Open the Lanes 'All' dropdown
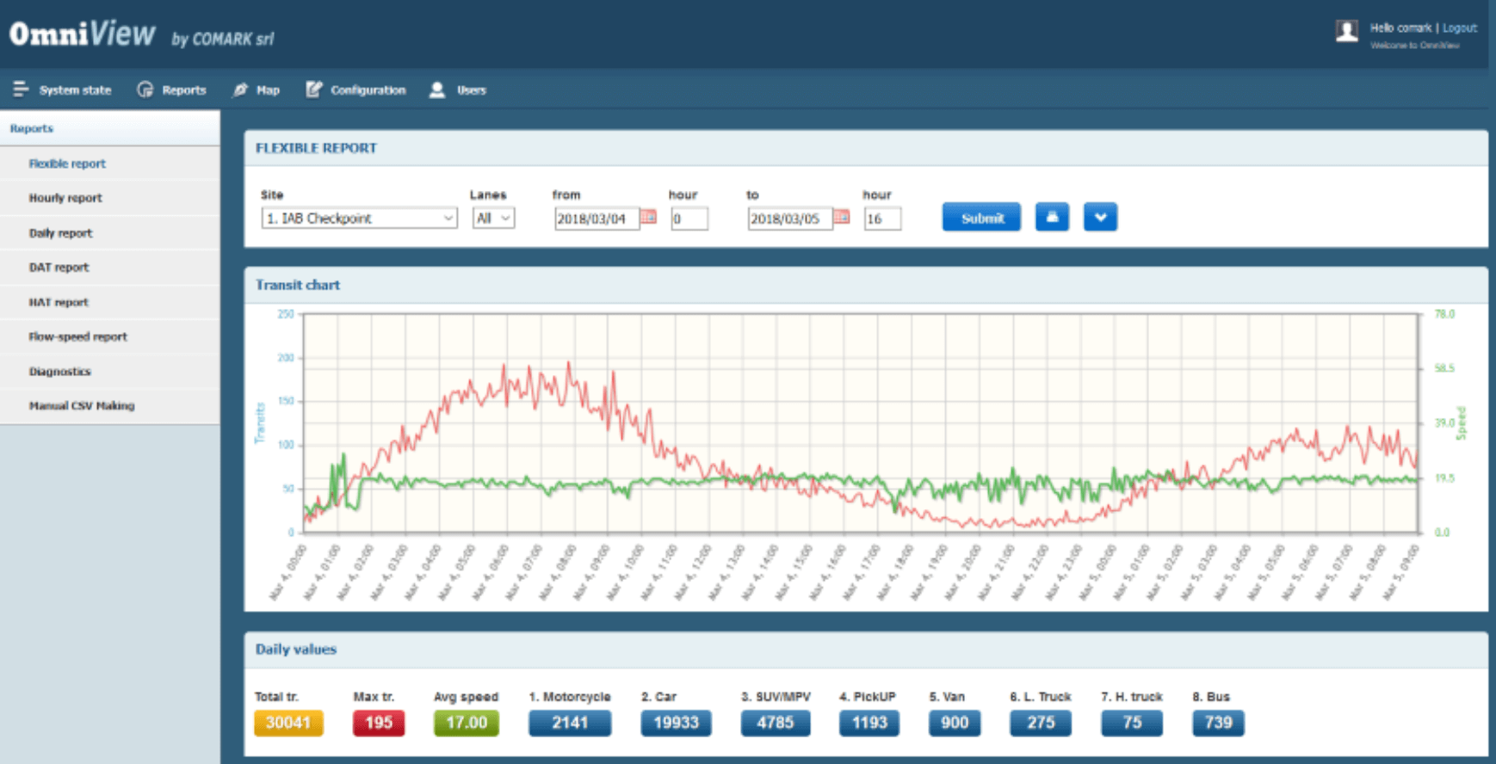 tap(493, 219)
